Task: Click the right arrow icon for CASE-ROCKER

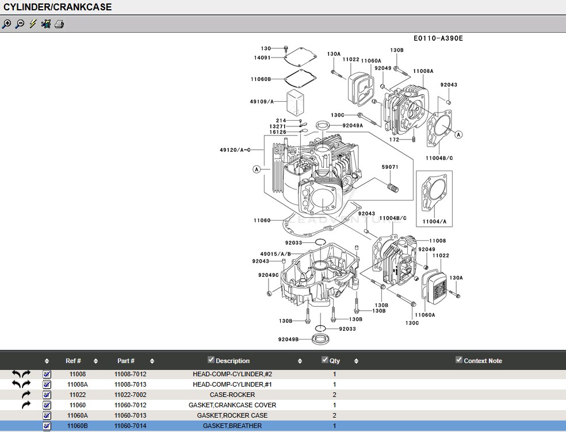Action: (26, 395)
